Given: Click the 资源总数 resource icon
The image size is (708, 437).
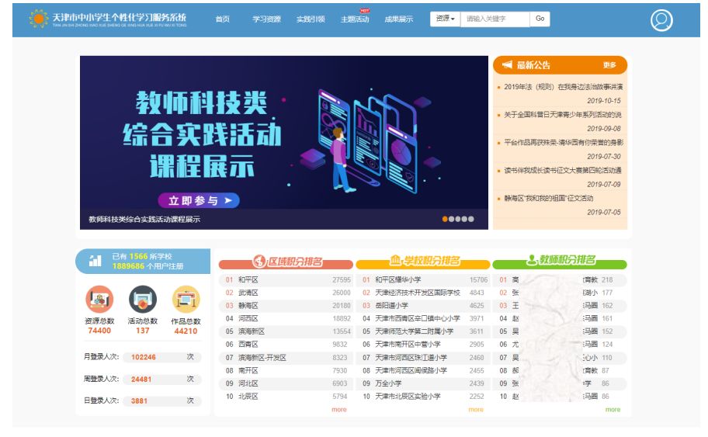Looking at the screenshot, I should coord(99,300).
